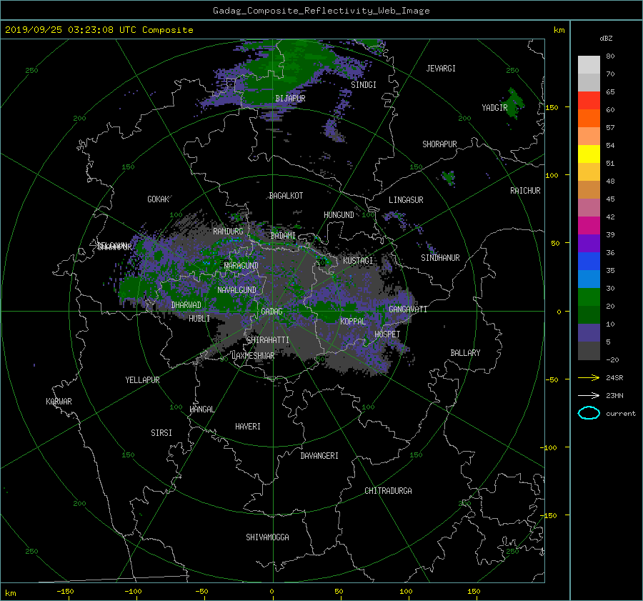Click the RAMDURG city label

(228, 232)
